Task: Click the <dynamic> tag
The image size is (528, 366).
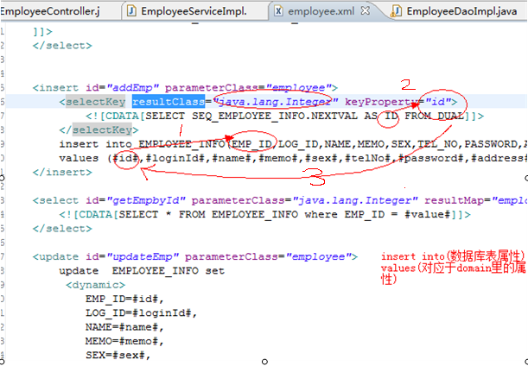Action: [x=95, y=285]
